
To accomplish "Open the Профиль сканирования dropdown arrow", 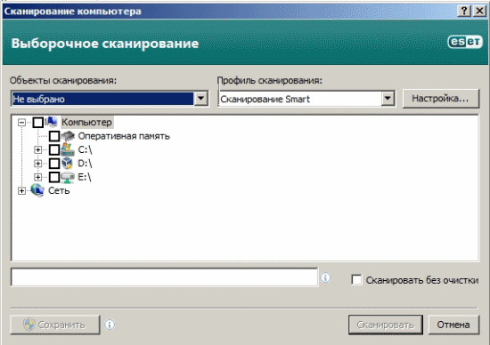I will click(x=388, y=99).
